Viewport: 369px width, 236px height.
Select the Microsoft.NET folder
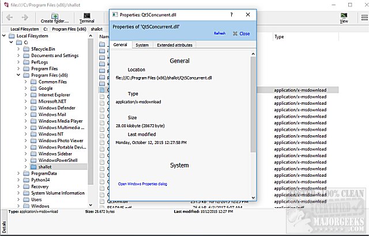pos(52,101)
